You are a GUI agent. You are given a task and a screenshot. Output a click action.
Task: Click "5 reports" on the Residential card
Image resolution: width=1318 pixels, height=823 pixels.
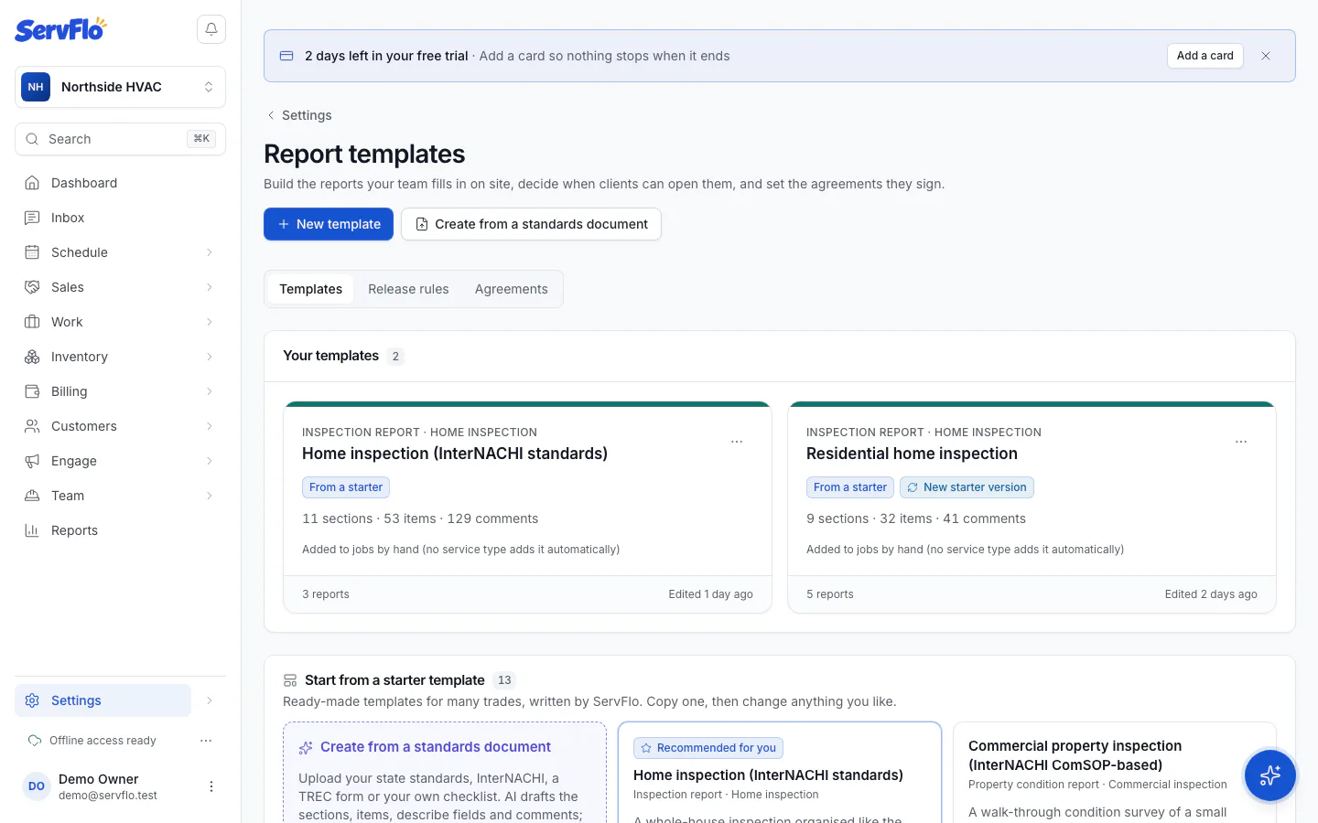830,594
